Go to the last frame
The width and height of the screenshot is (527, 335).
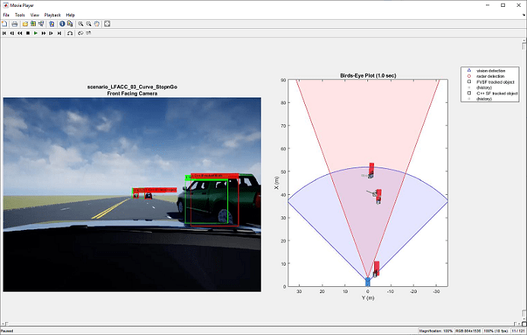60,33
